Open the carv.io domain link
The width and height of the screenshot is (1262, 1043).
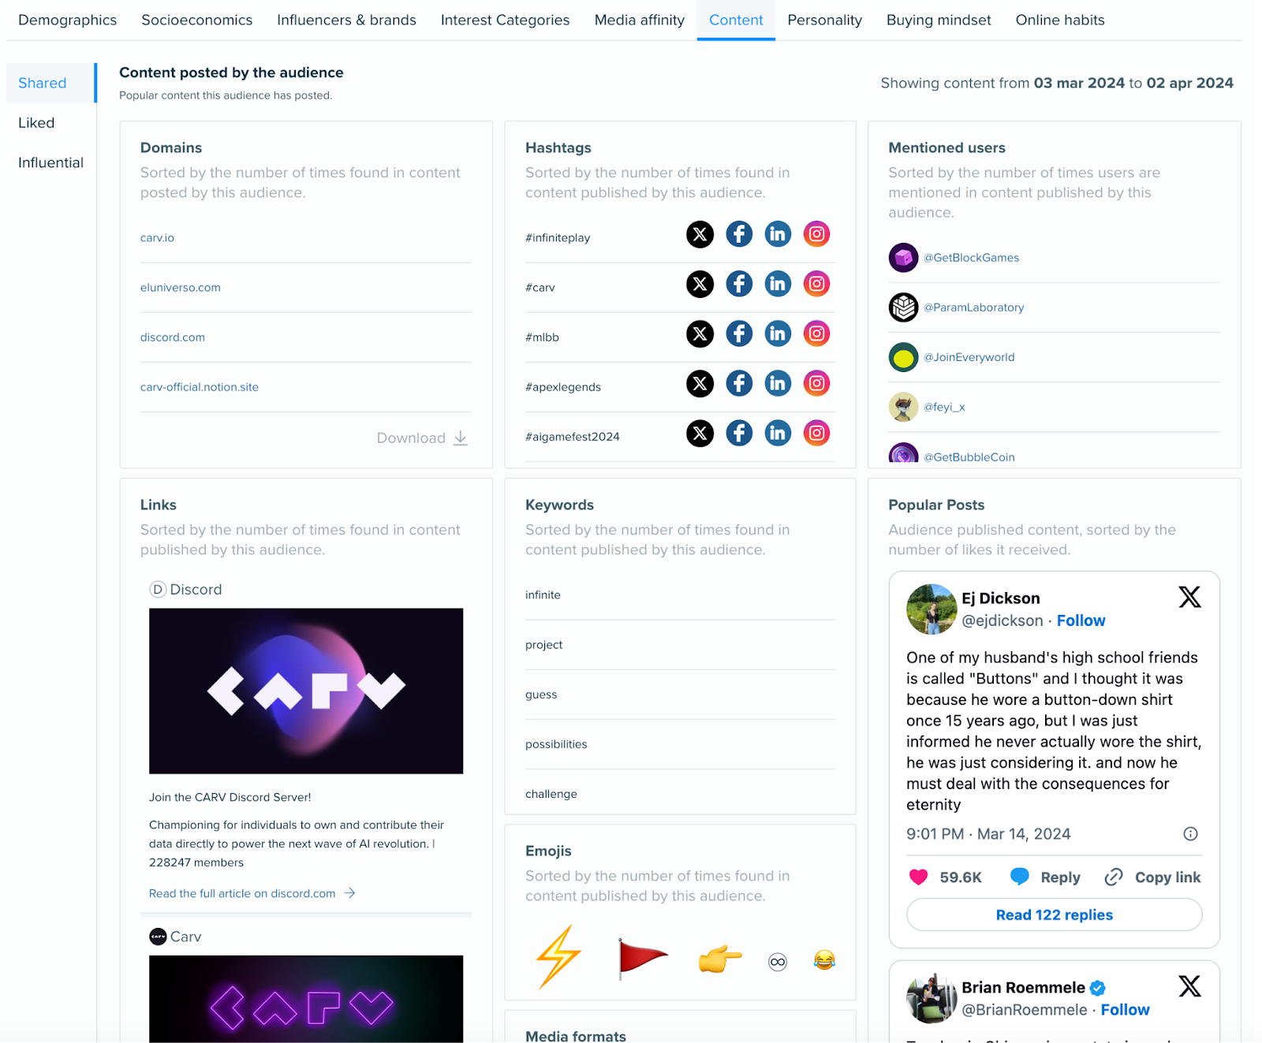(157, 237)
